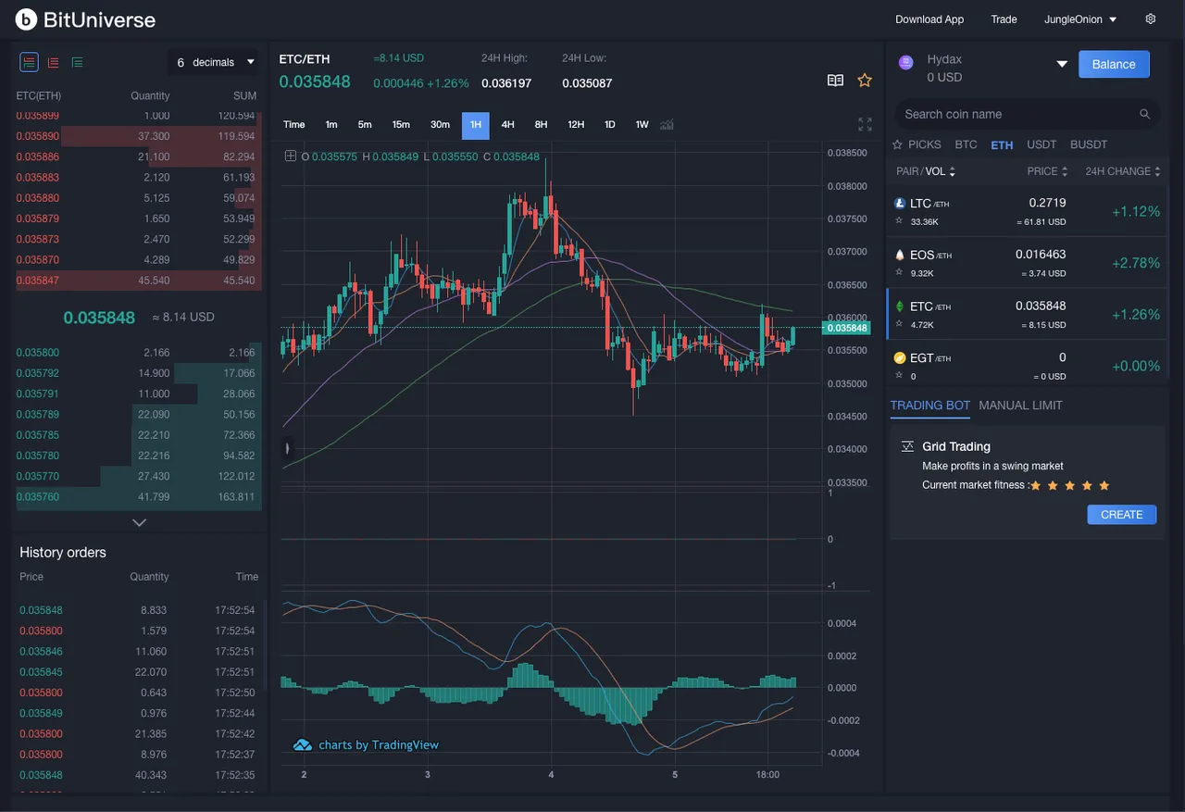This screenshot has height=812, width=1185.
Task: Select the 4H chart interval
Action: 507,124
